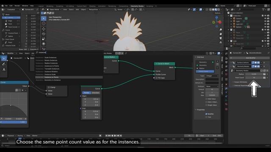
Task: Open the Global transform orientation dropdown
Action: (x=119, y=10)
